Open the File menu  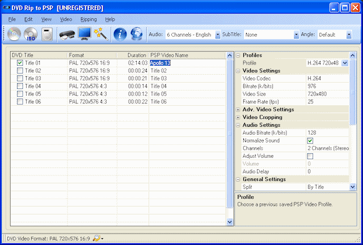coord(12,19)
